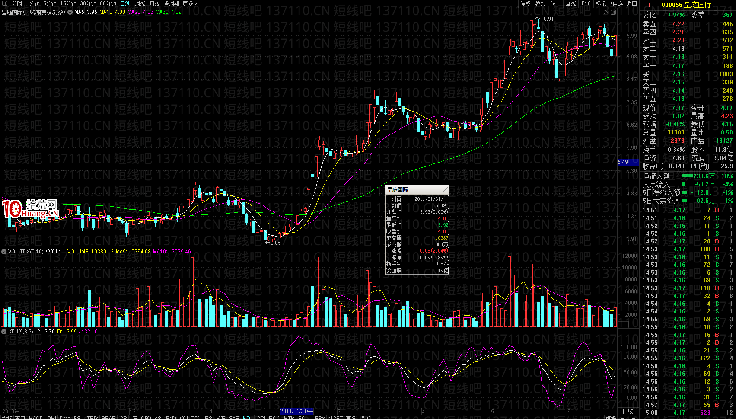Close the 皇庭国际 data popup
This screenshot has width=736, height=419.
coord(445,190)
